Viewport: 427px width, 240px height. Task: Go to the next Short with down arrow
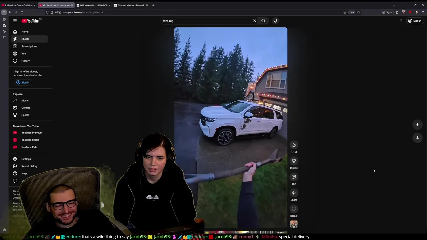click(x=417, y=138)
